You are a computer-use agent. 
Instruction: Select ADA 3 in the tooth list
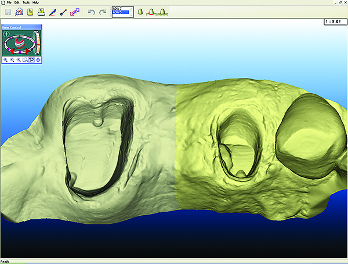click(x=118, y=8)
